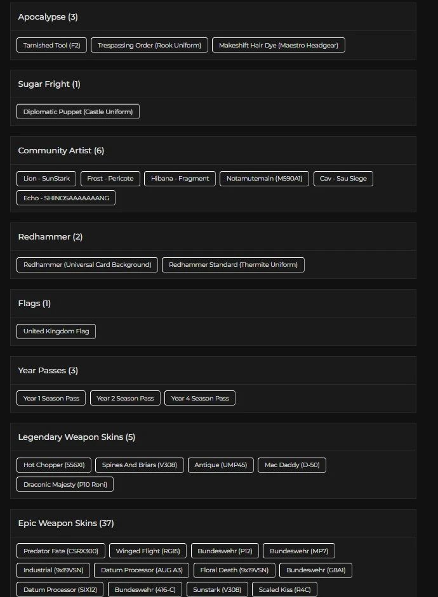Select the Lion - SunStark tag
This screenshot has width=438, height=597.
46,179
